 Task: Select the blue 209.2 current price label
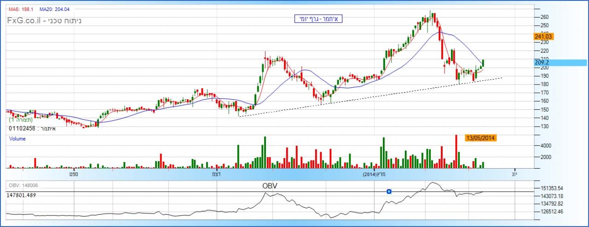pos(542,62)
